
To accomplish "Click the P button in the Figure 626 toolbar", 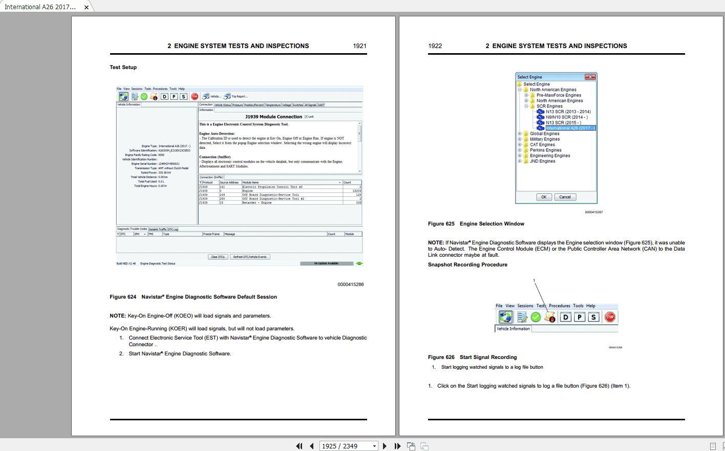I will click(x=579, y=317).
